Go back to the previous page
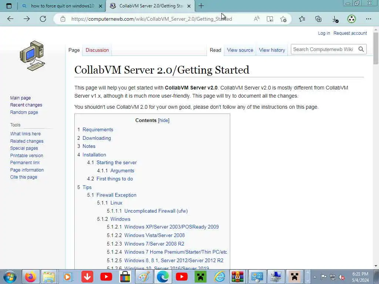Image resolution: width=379 pixels, height=284 pixels. click(x=10, y=19)
